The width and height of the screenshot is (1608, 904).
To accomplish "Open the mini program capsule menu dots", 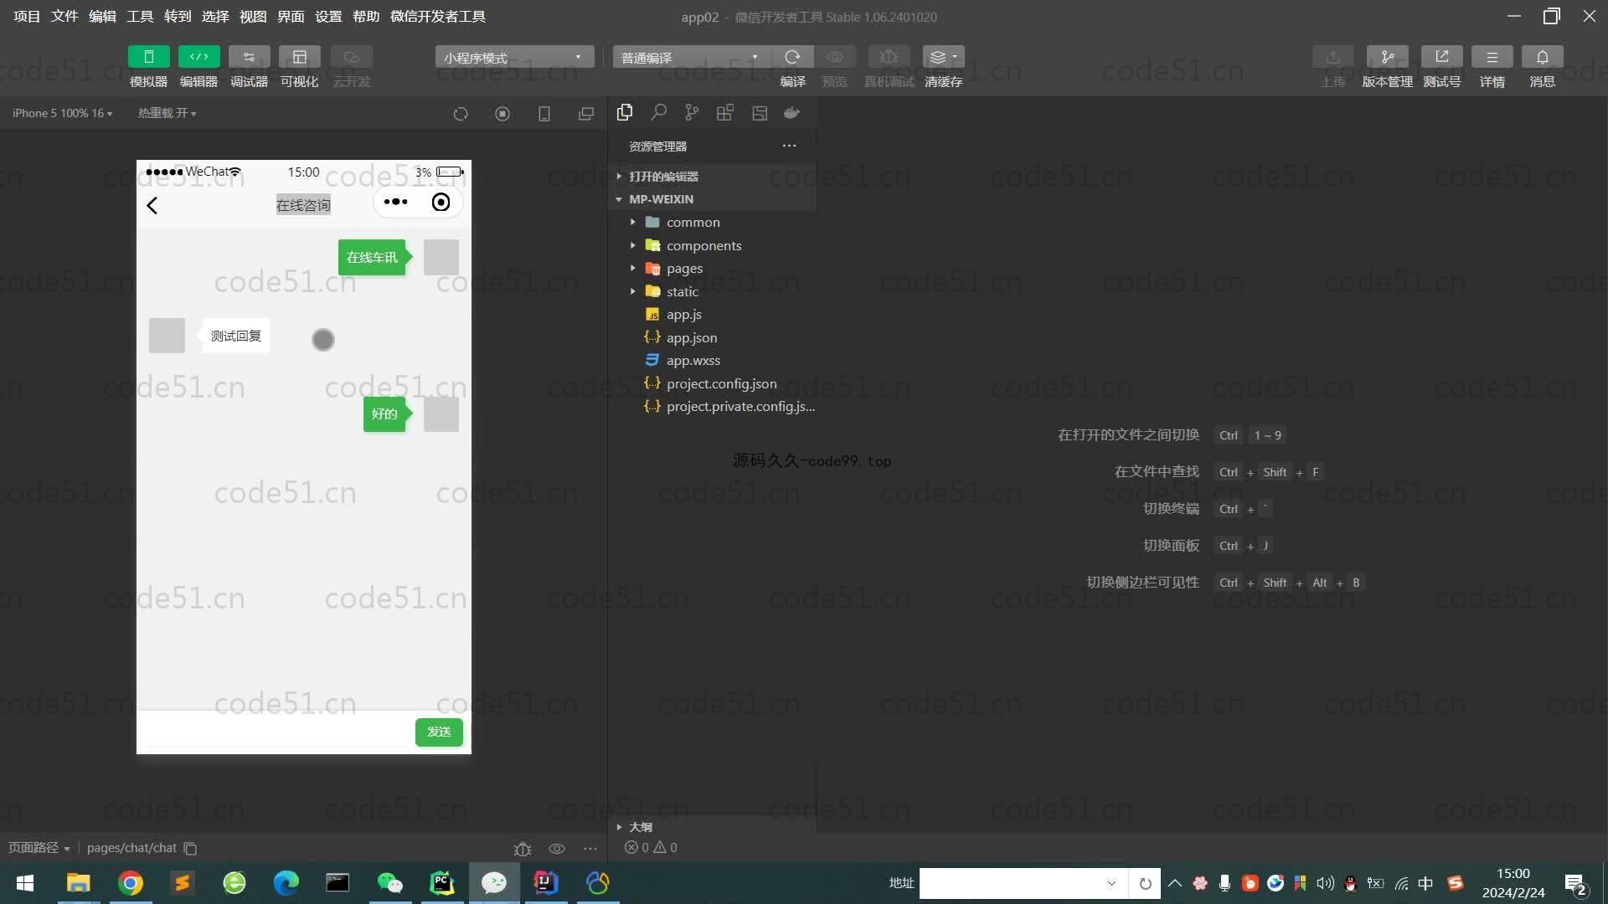I will 395,202.
